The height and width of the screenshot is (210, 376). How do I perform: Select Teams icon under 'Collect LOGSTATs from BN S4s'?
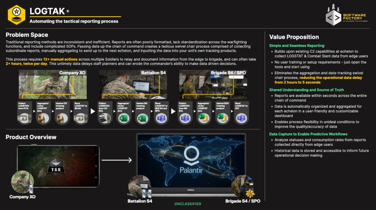pos(185,118)
